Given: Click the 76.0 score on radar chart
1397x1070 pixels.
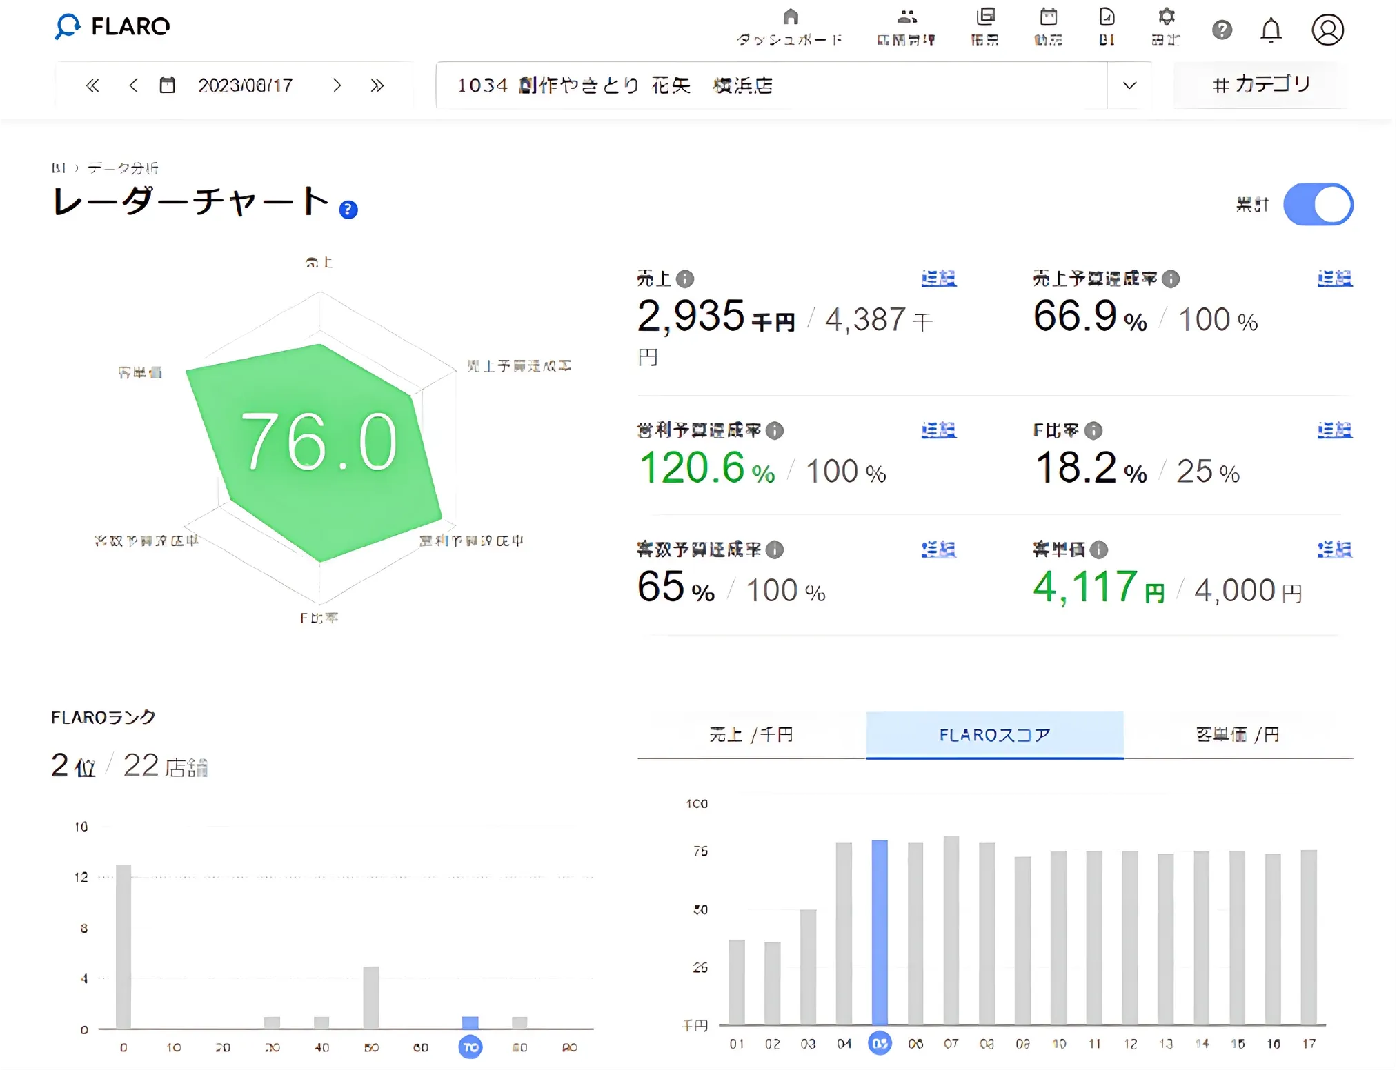Looking at the screenshot, I should [x=319, y=442].
